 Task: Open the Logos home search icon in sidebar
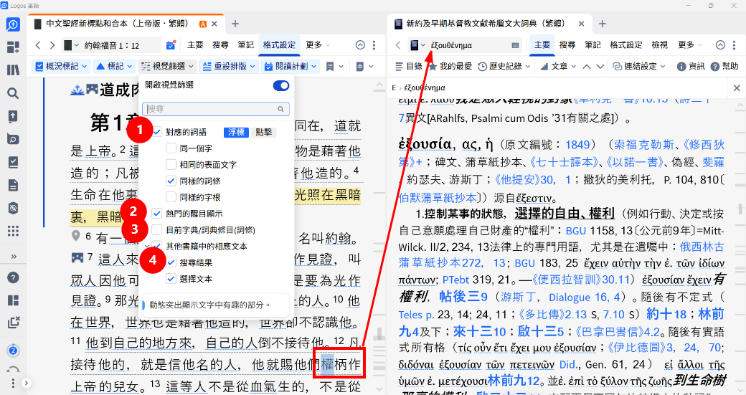click(13, 24)
